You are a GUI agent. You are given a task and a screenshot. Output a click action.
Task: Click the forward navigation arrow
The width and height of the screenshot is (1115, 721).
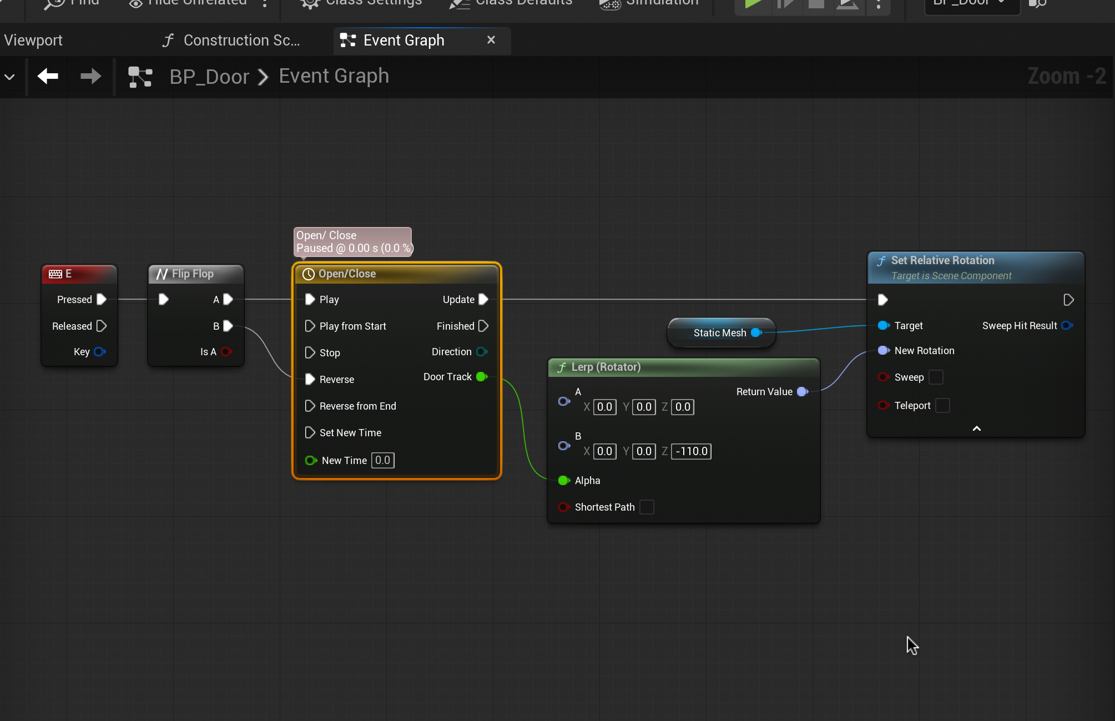90,76
